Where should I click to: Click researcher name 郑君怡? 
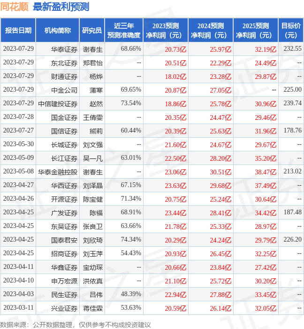click(x=93, y=63)
